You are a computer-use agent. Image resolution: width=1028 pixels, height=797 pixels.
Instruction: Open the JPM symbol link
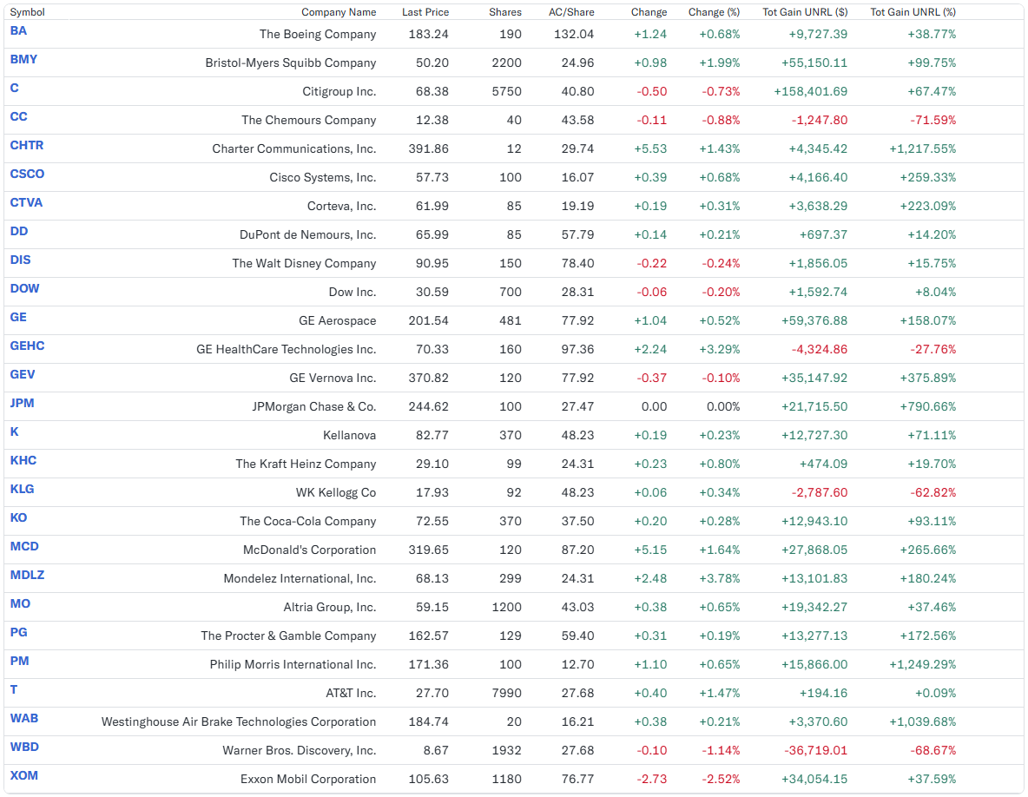[22, 403]
